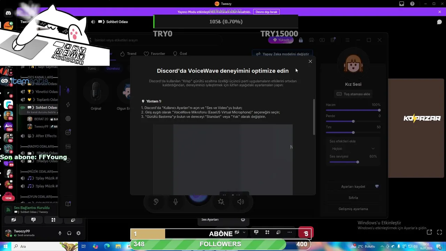The width and height of the screenshot is (446, 251).
Task: Open Discord user settings gear
Action: pos(78,233)
